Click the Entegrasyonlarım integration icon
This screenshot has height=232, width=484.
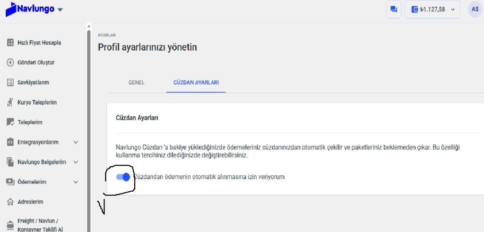click(10, 142)
